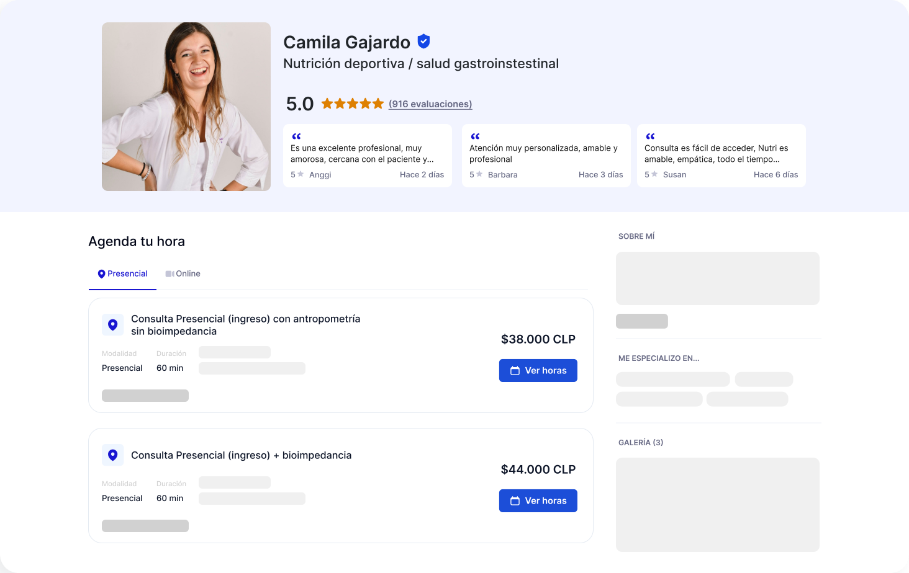Click the quote icon on Susan's review
909x573 pixels.
650,136
